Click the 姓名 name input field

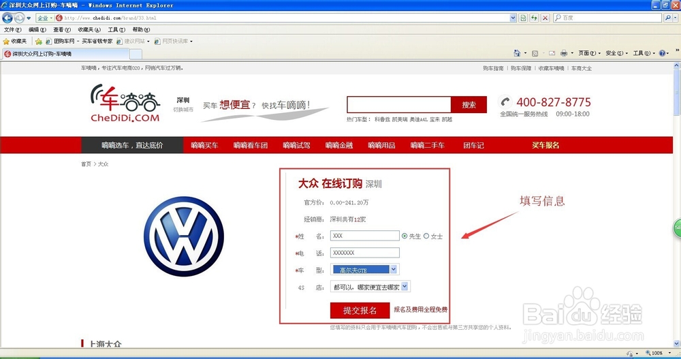point(365,236)
